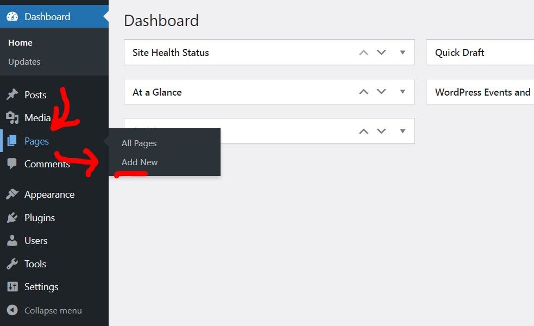534x326 pixels.
Task: Click the Comments speech bubble icon
Action: [12, 164]
